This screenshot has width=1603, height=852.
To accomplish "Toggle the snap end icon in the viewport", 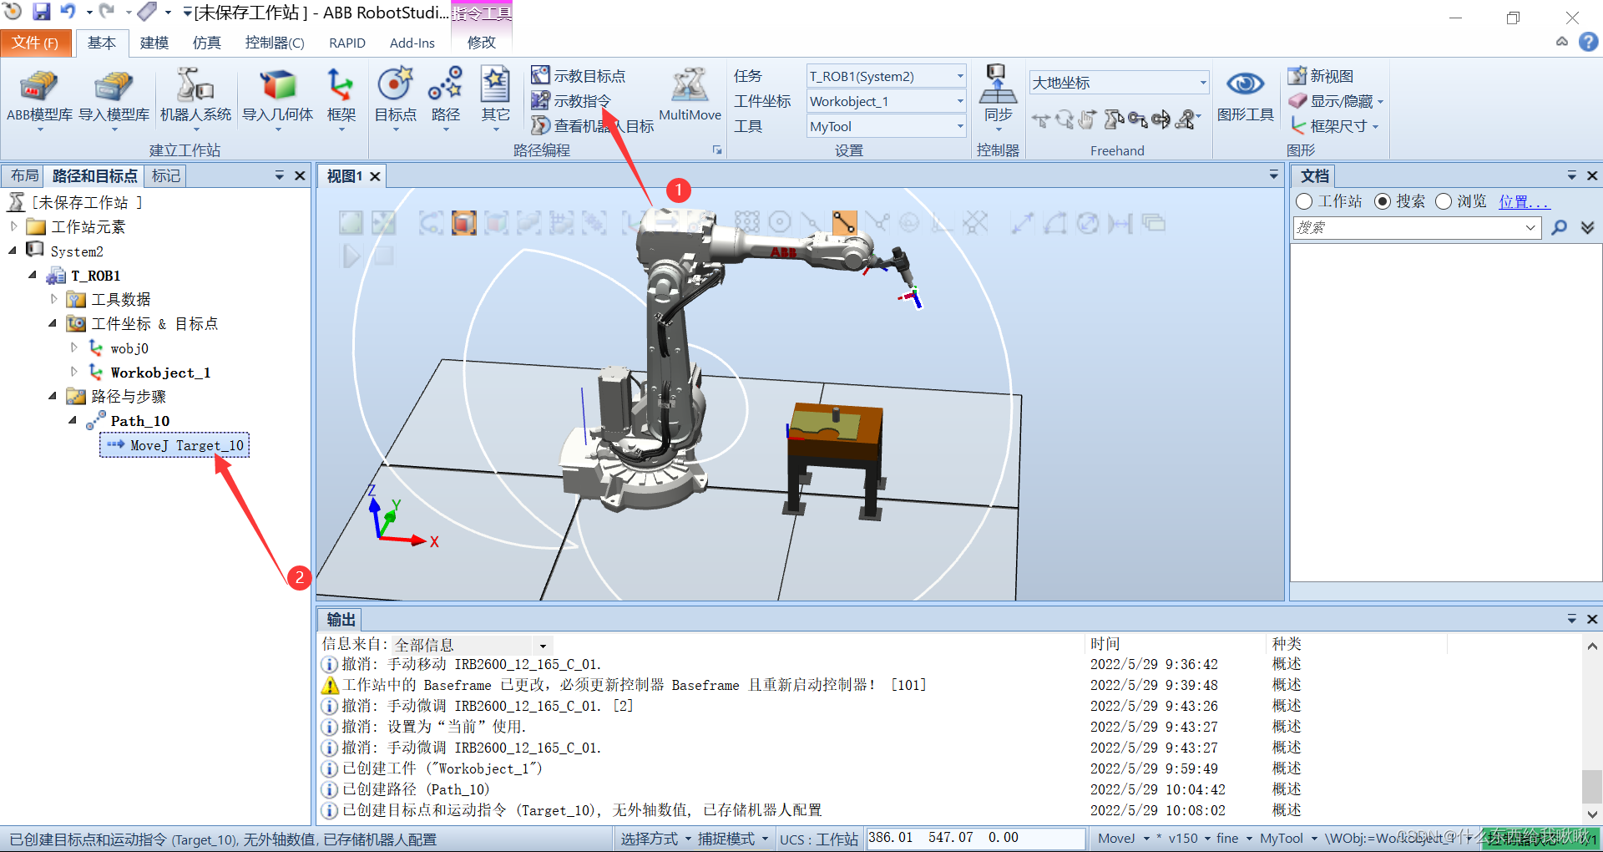I will pyautogui.click(x=844, y=223).
